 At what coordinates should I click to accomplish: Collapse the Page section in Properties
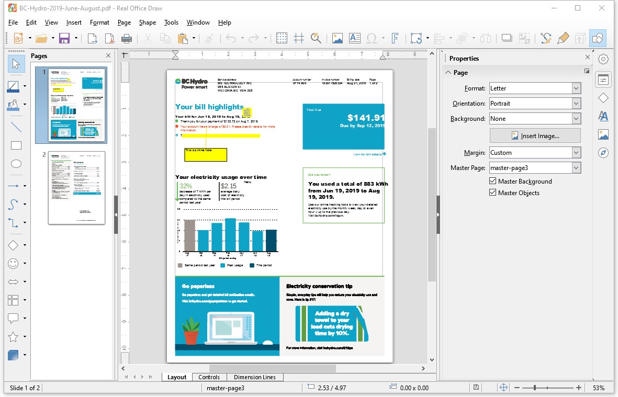click(x=448, y=73)
